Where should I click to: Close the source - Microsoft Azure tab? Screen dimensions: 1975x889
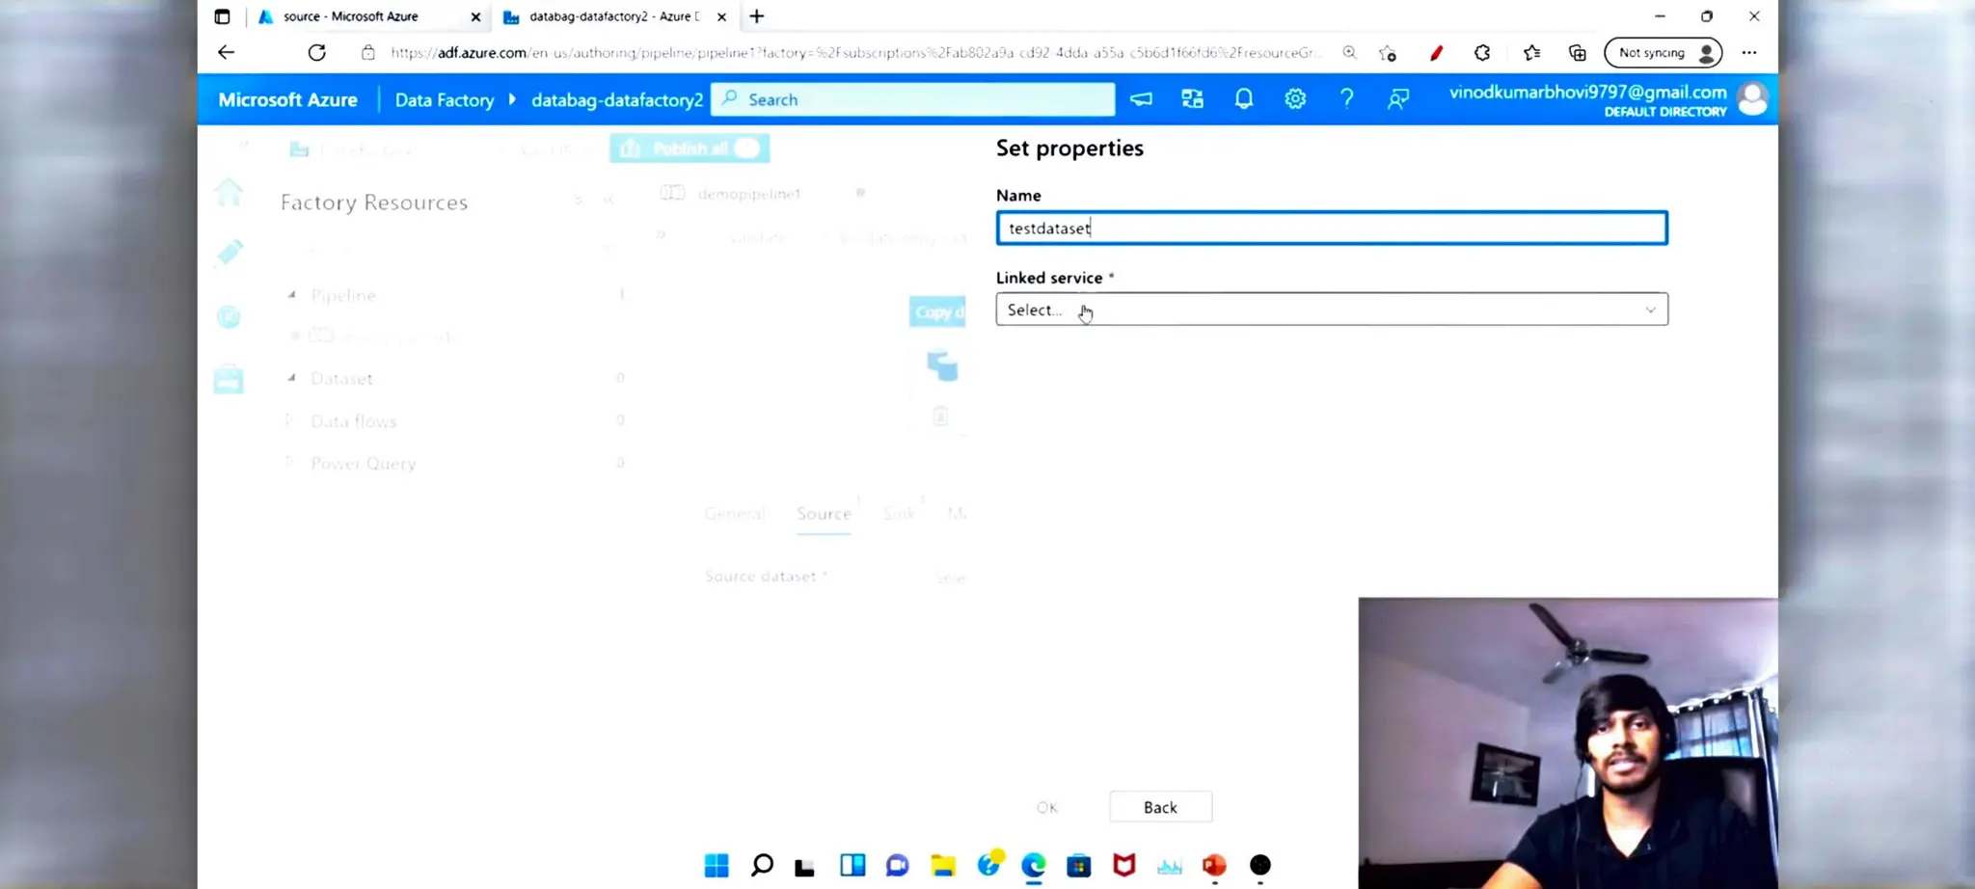point(475,16)
